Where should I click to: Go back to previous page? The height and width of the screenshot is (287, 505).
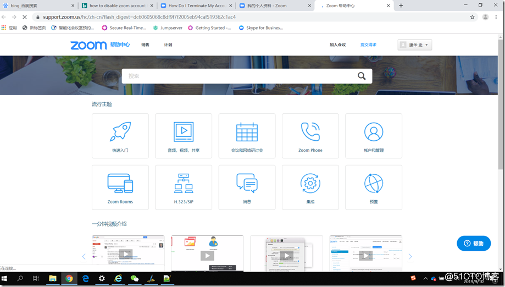click(4, 17)
